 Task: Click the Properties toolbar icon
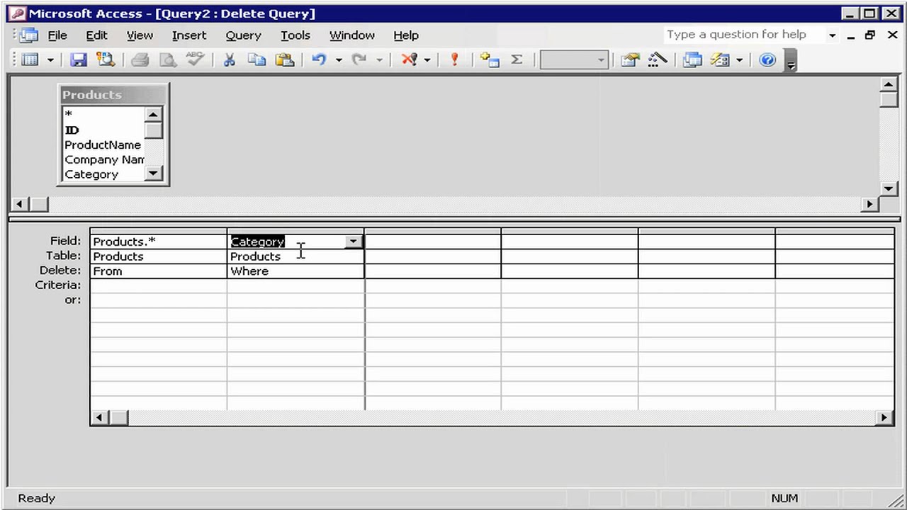(630, 60)
